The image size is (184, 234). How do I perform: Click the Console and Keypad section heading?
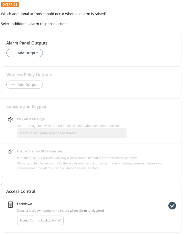26,106
